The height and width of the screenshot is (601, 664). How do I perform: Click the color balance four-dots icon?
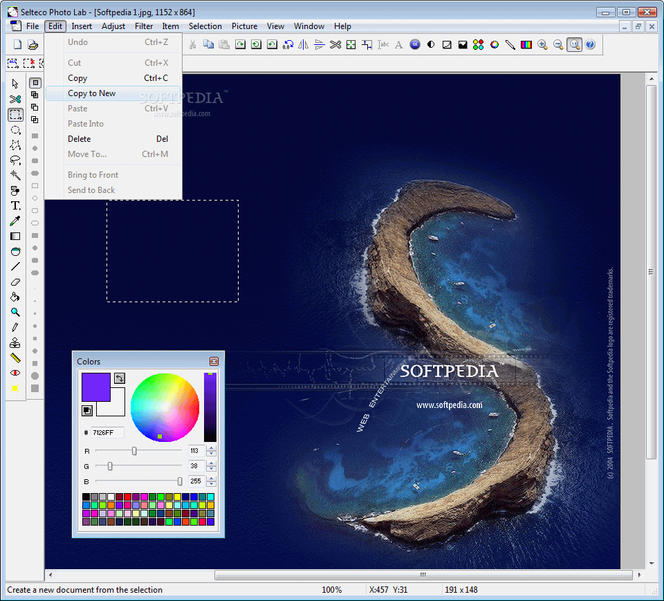[479, 44]
